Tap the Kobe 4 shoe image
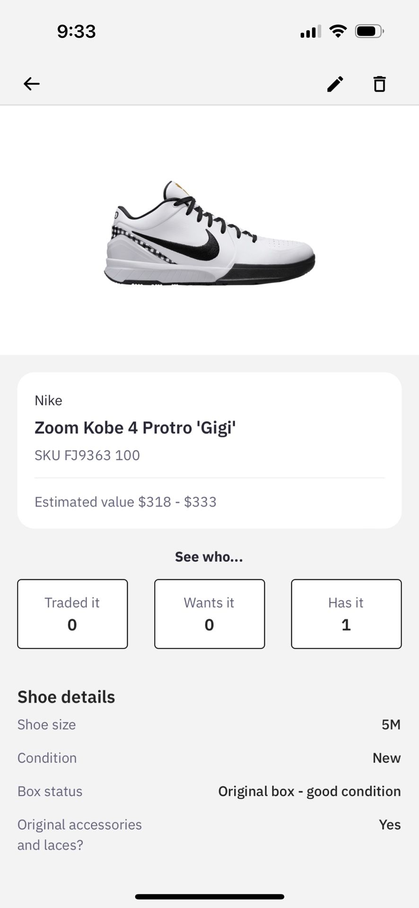Screen dimensions: 419x908 coord(209,233)
